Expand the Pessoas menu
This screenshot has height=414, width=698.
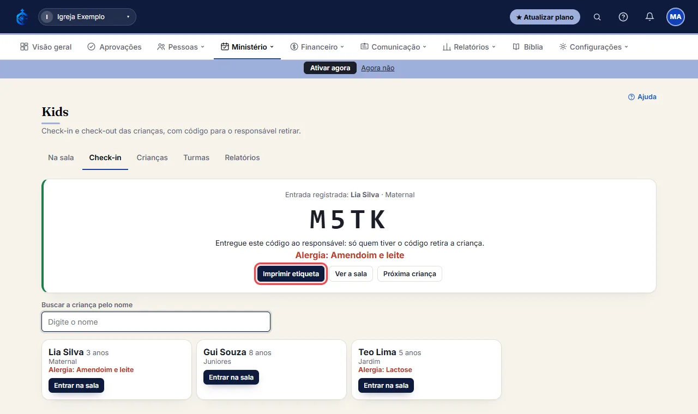180,47
